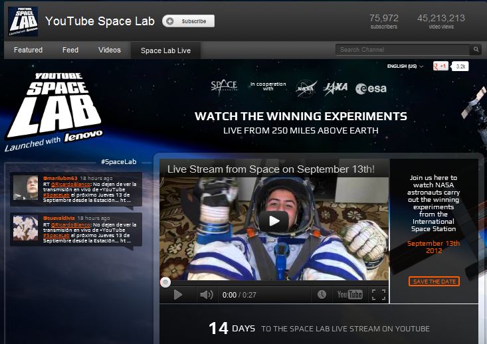Open @marilubm63 Twitter profile link

[60, 178]
